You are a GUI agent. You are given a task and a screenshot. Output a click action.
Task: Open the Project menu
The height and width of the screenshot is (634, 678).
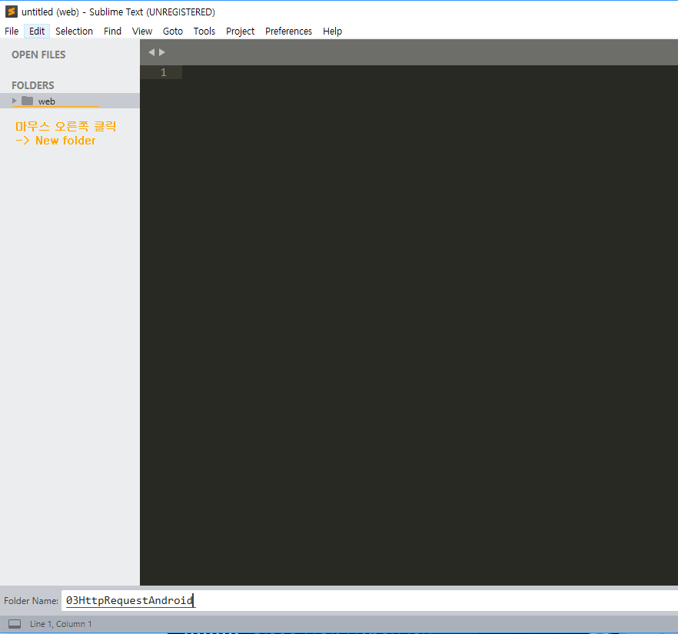coord(240,31)
